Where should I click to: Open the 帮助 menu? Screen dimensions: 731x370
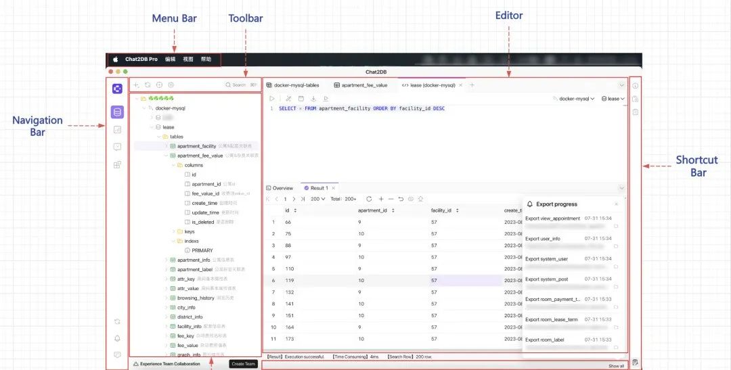206,59
